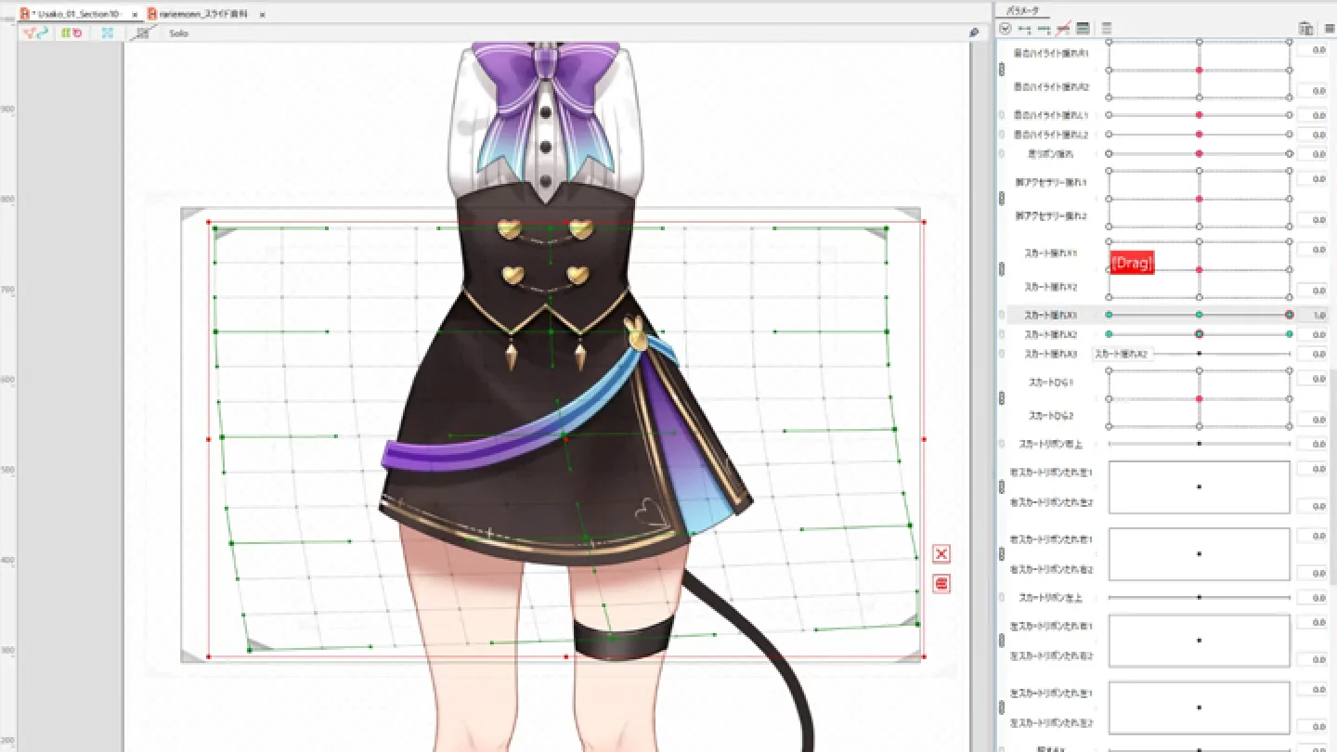
Task: Click the 1.0 value field of highlighted row
Action: click(1312, 315)
